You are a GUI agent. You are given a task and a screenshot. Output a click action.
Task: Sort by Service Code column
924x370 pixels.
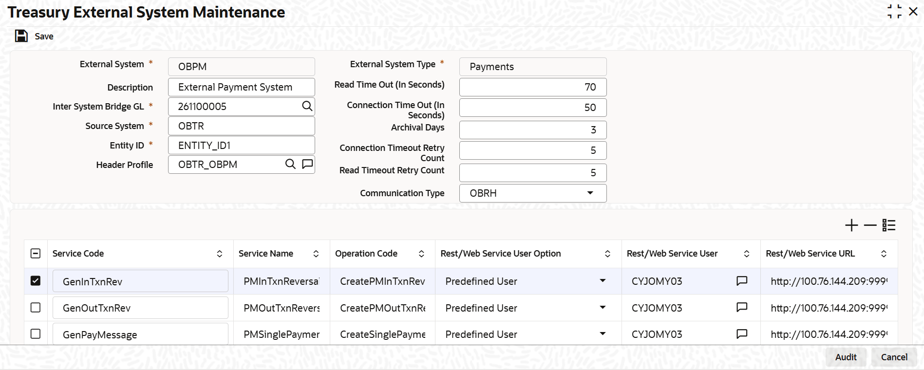point(220,254)
